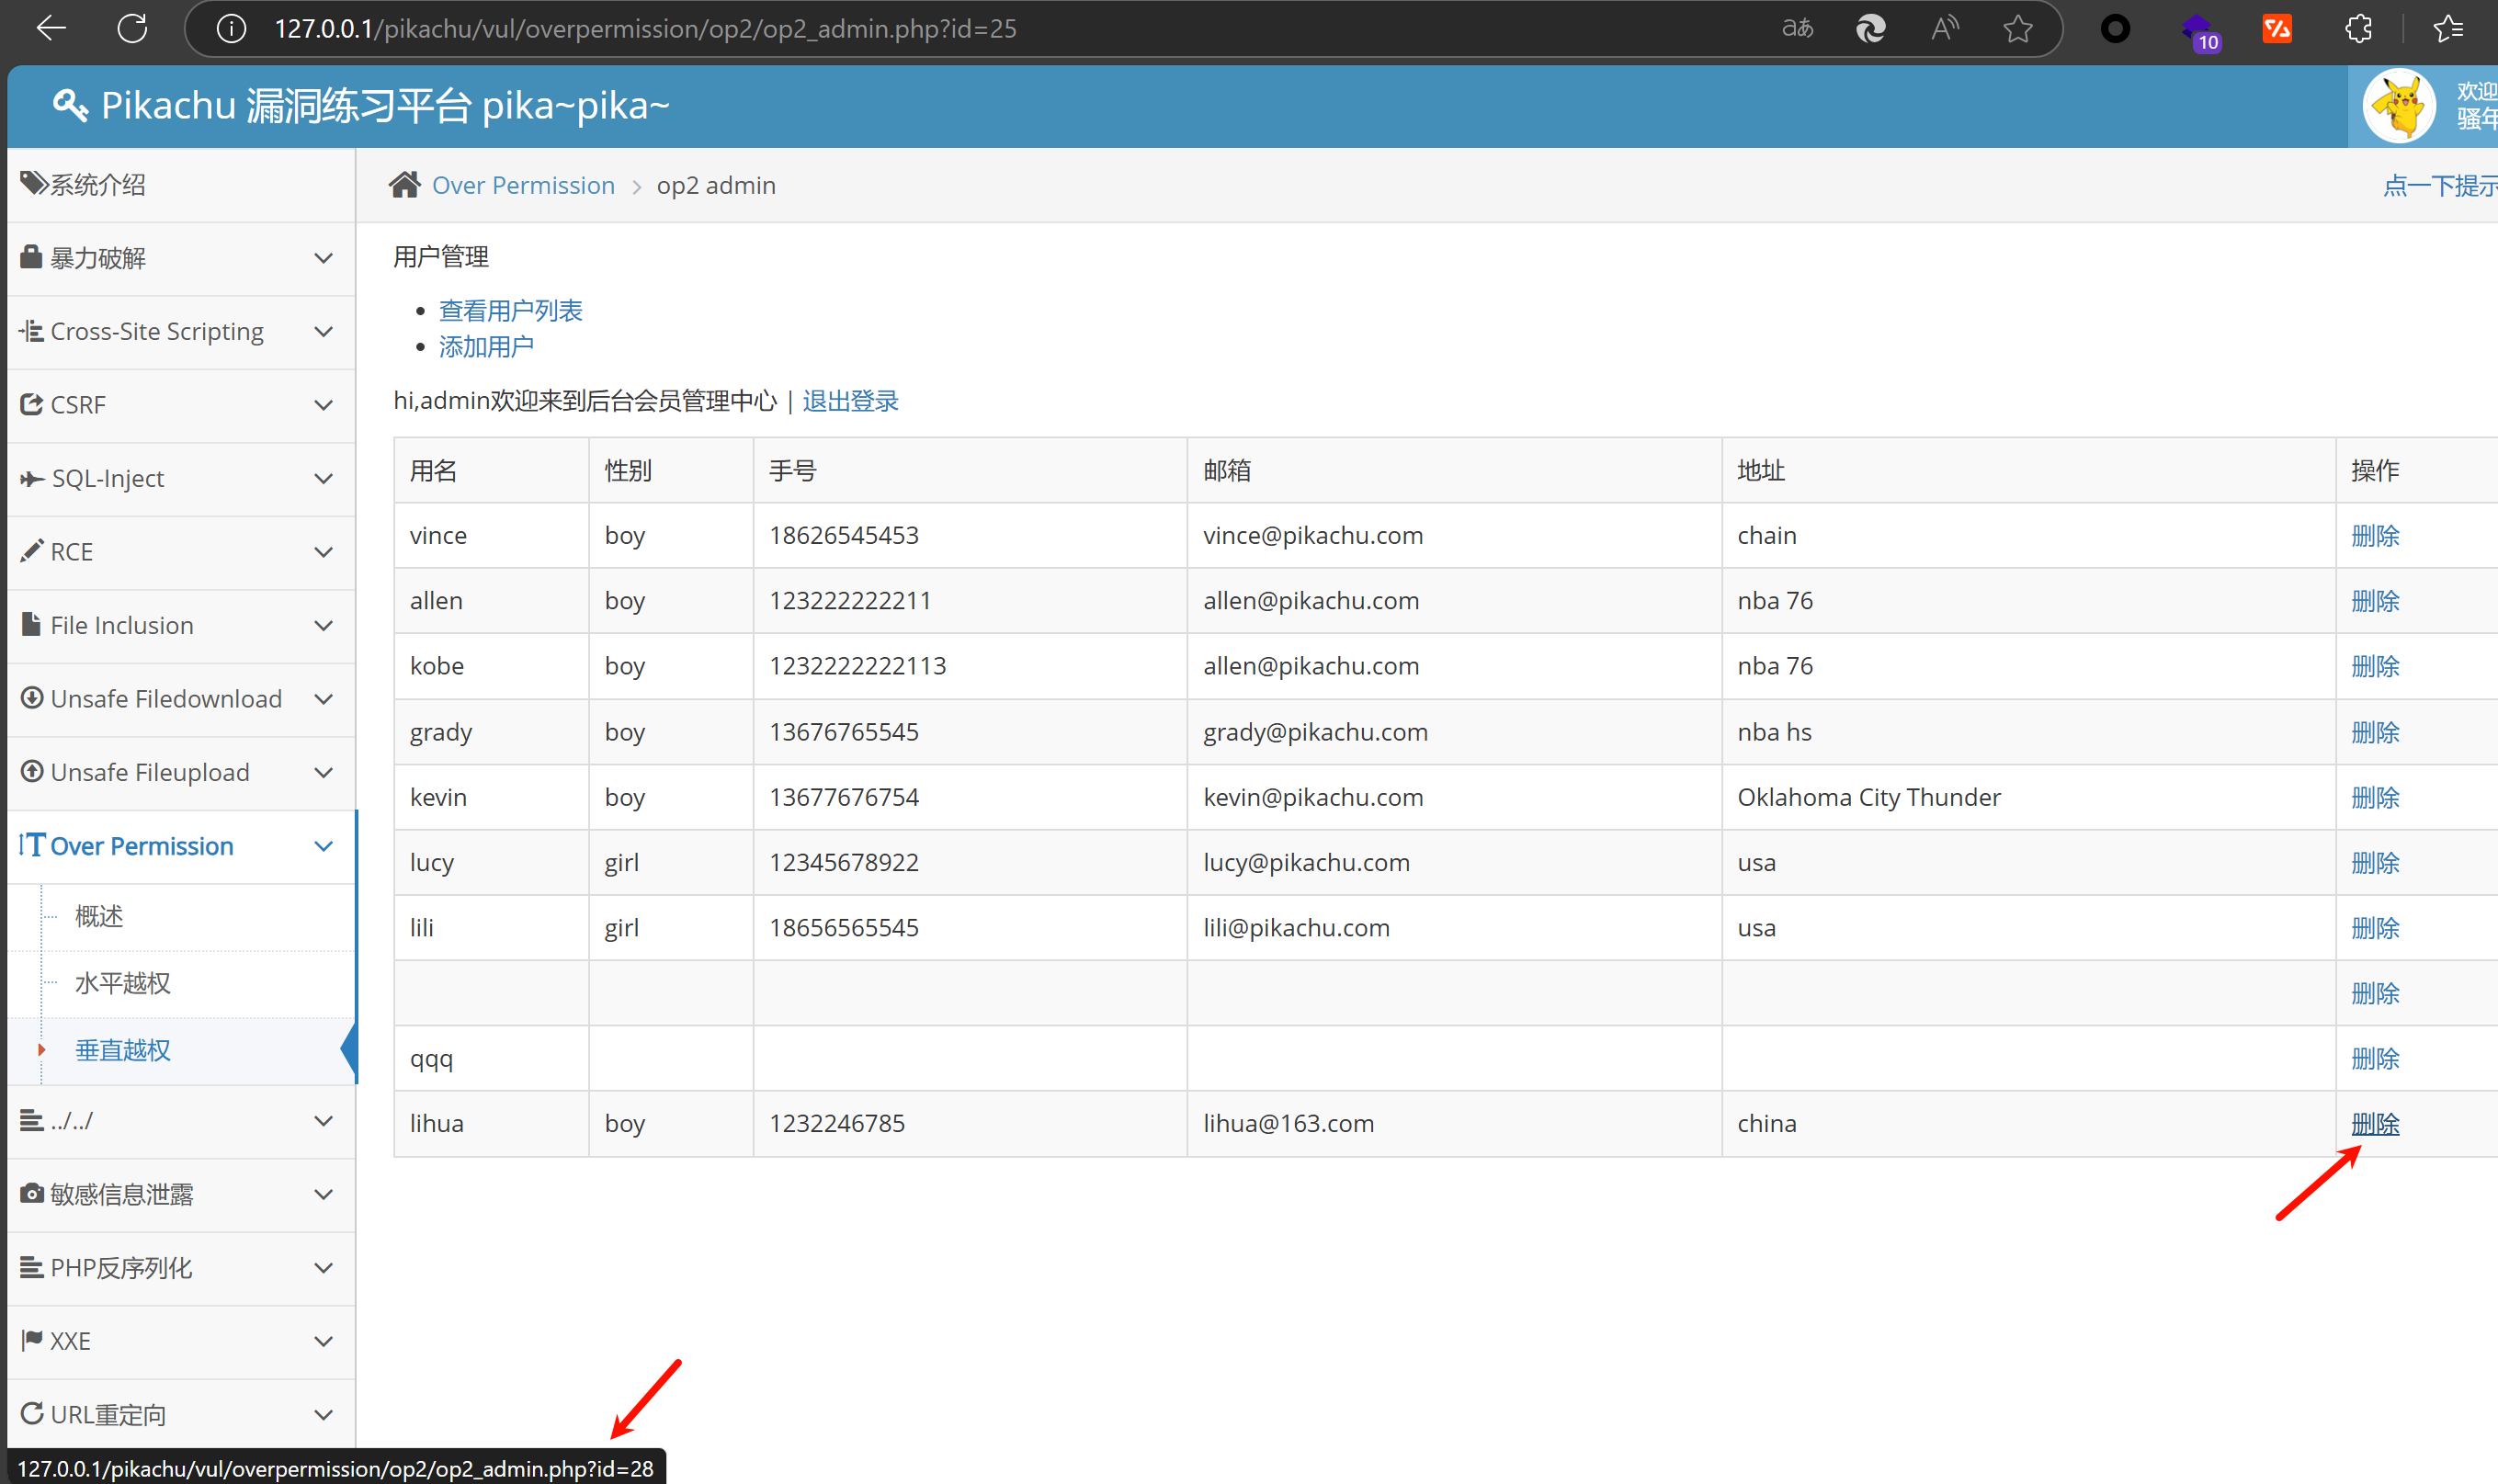Expand the File Inclusion chevron
This screenshot has width=2498, height=1484.
pyautogui.click(x=323, y=625)
